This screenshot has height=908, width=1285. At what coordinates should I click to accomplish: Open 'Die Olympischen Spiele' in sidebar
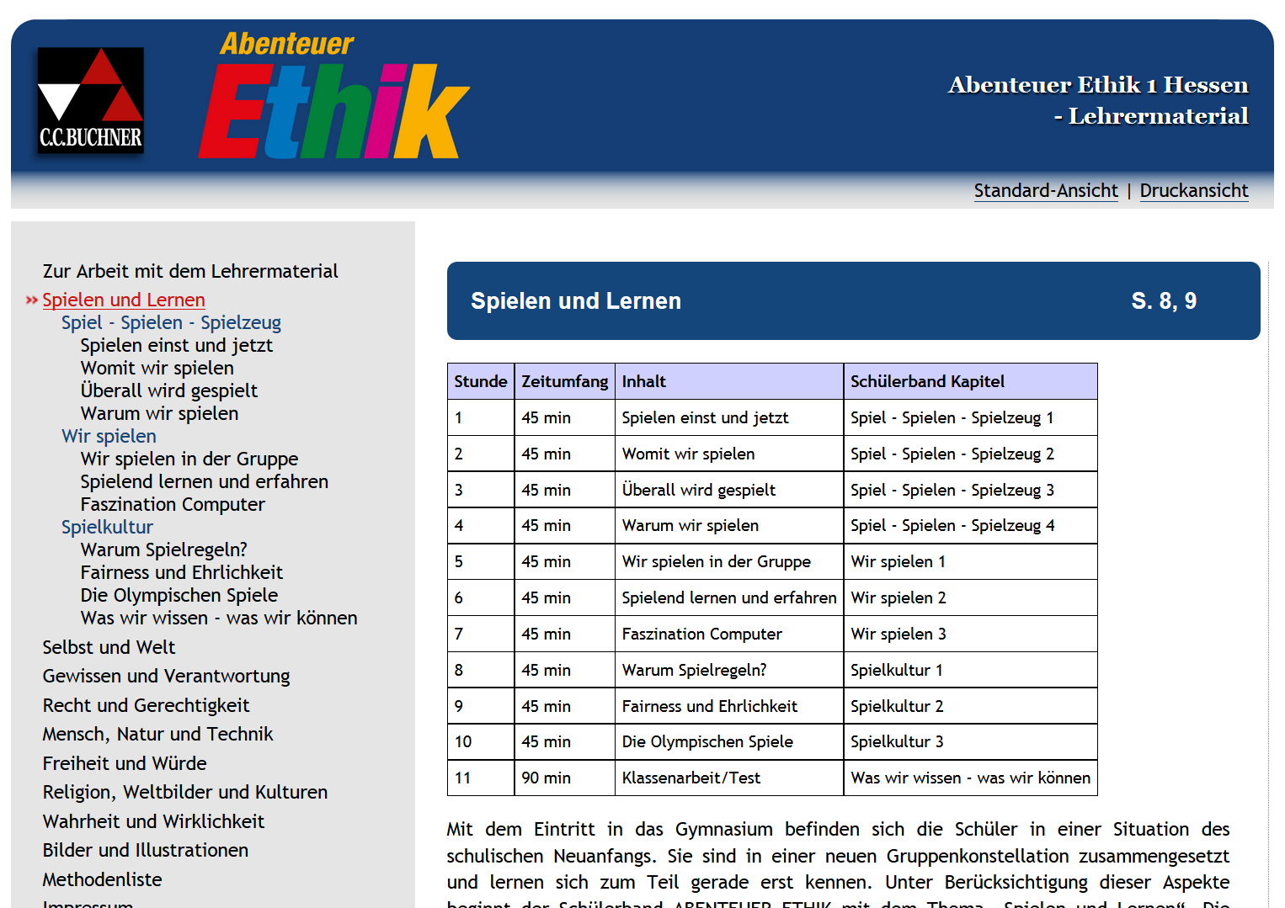click(179, 595)
